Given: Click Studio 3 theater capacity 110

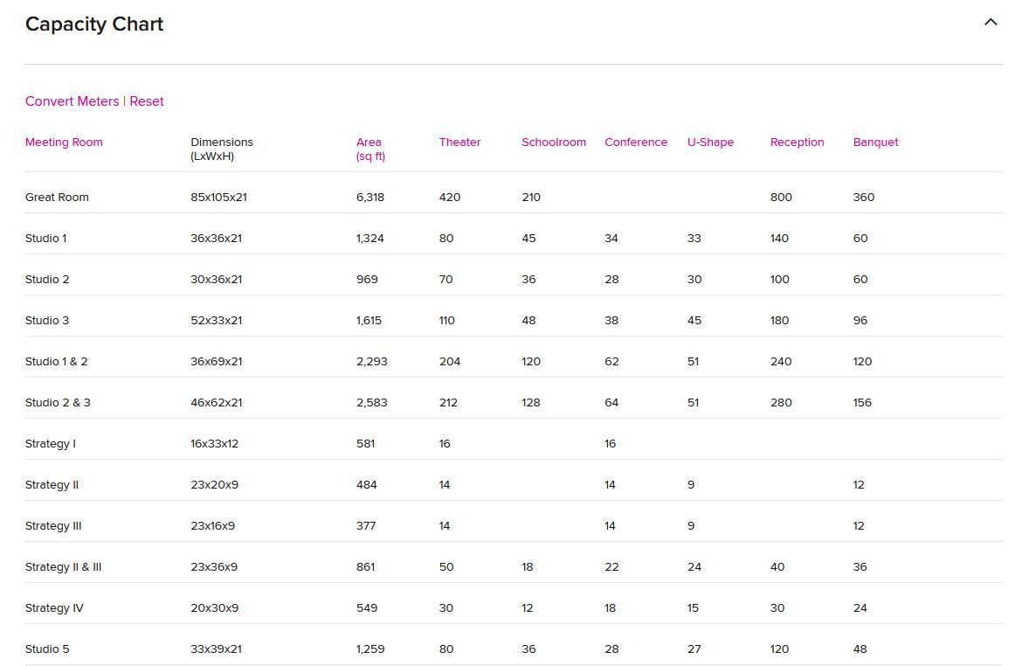Looking at the screenshot, I should point(446,320).
